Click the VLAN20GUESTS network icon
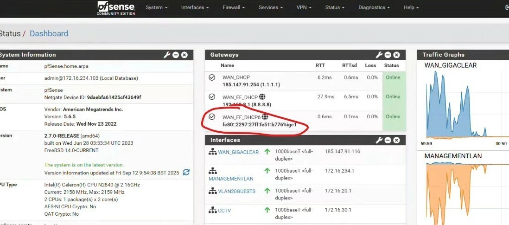Image resolution: width=509 pixels, height=225 pixels. tap(213, 191)
